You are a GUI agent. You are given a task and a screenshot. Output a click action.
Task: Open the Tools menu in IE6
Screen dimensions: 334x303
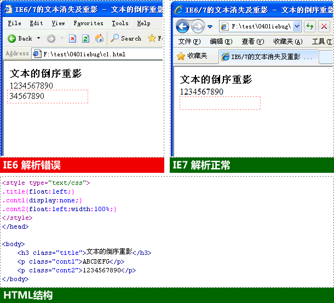click(120, 24)
